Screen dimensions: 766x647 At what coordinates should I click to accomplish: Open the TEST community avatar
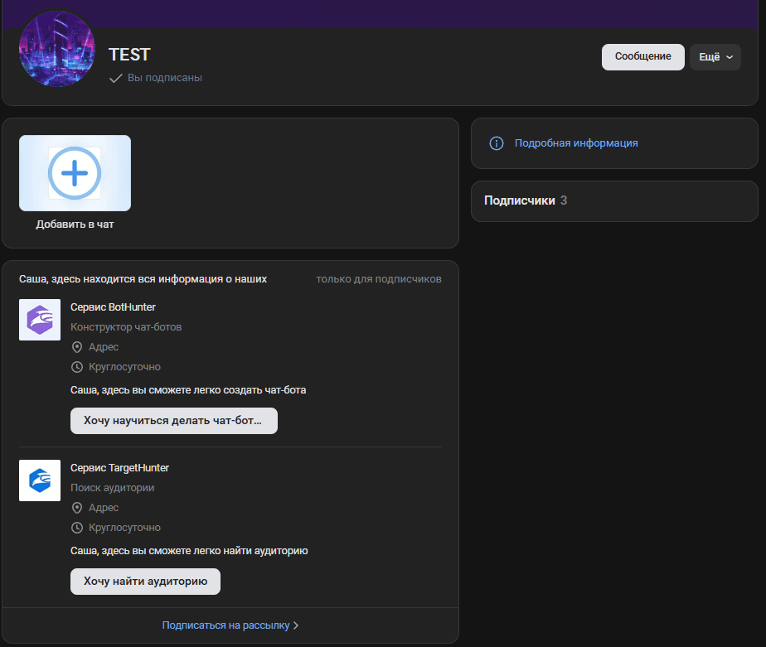coord(57,50)
